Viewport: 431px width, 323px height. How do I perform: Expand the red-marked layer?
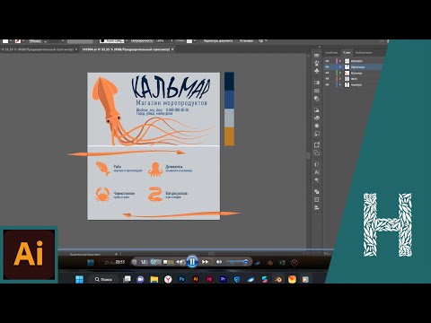[340, 79]
